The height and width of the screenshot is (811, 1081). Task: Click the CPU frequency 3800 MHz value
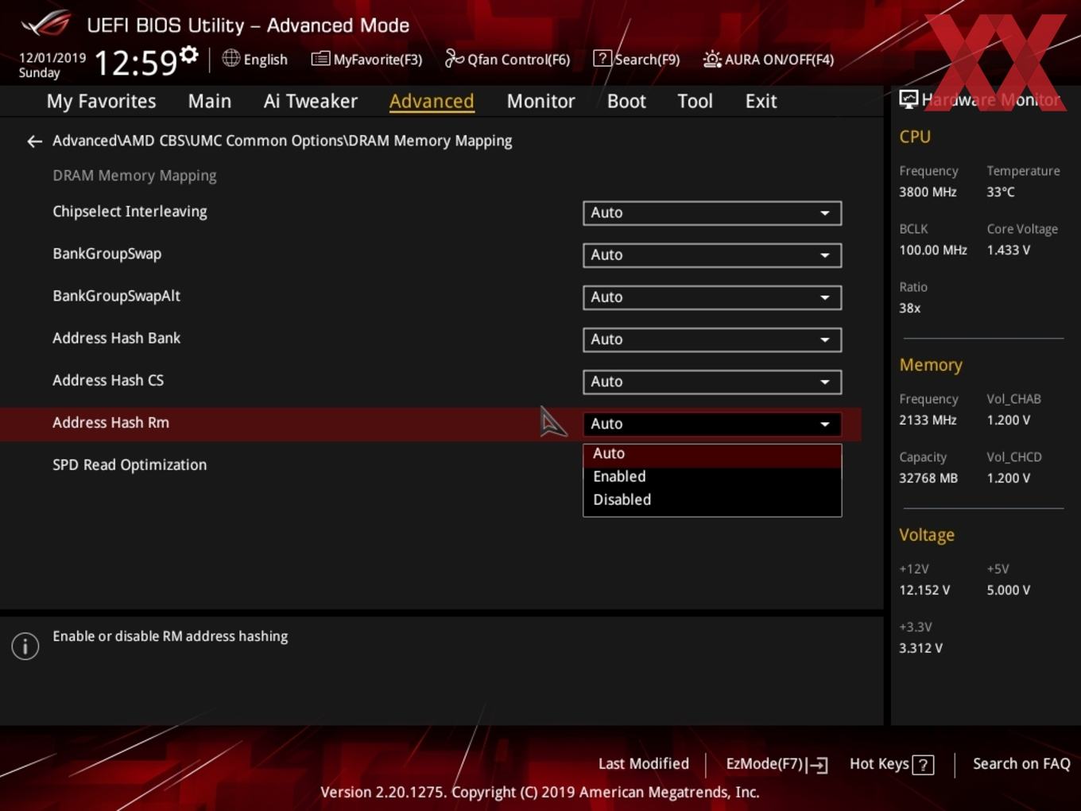point(928,192)
